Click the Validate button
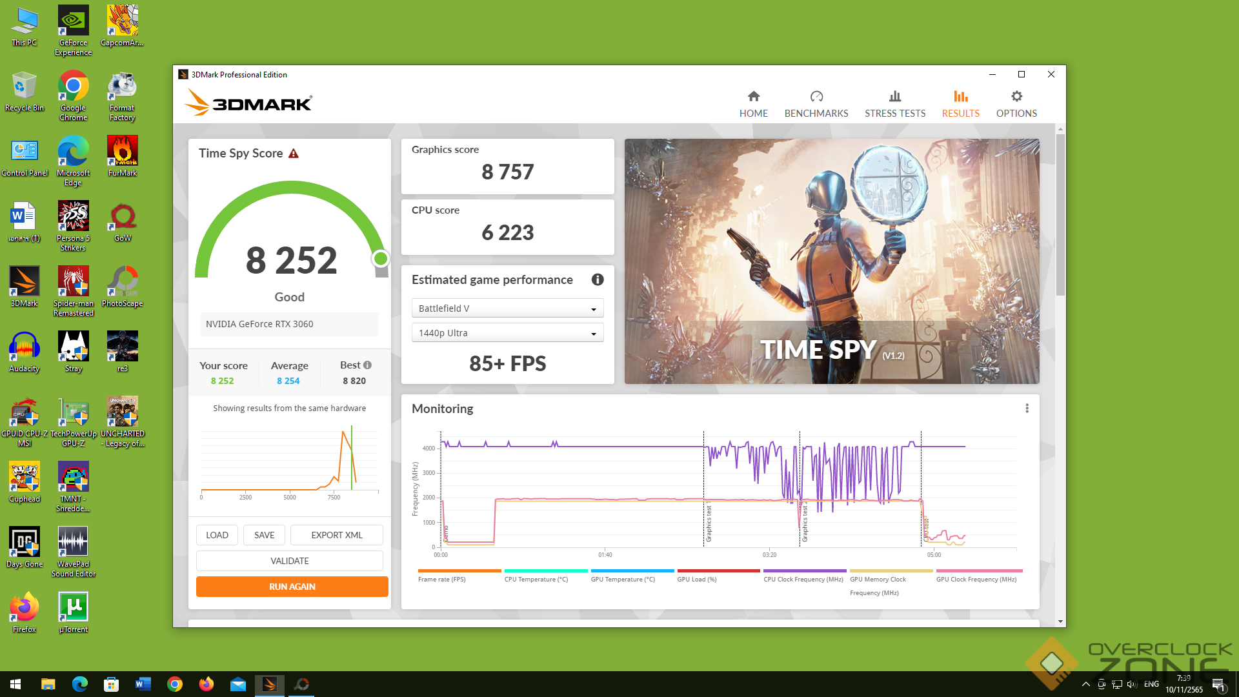 coord(289,561)
